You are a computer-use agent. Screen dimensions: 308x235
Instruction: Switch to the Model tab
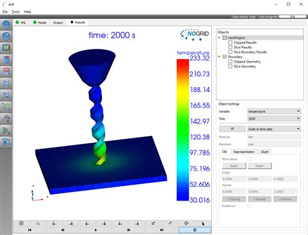tap(40, 23)
